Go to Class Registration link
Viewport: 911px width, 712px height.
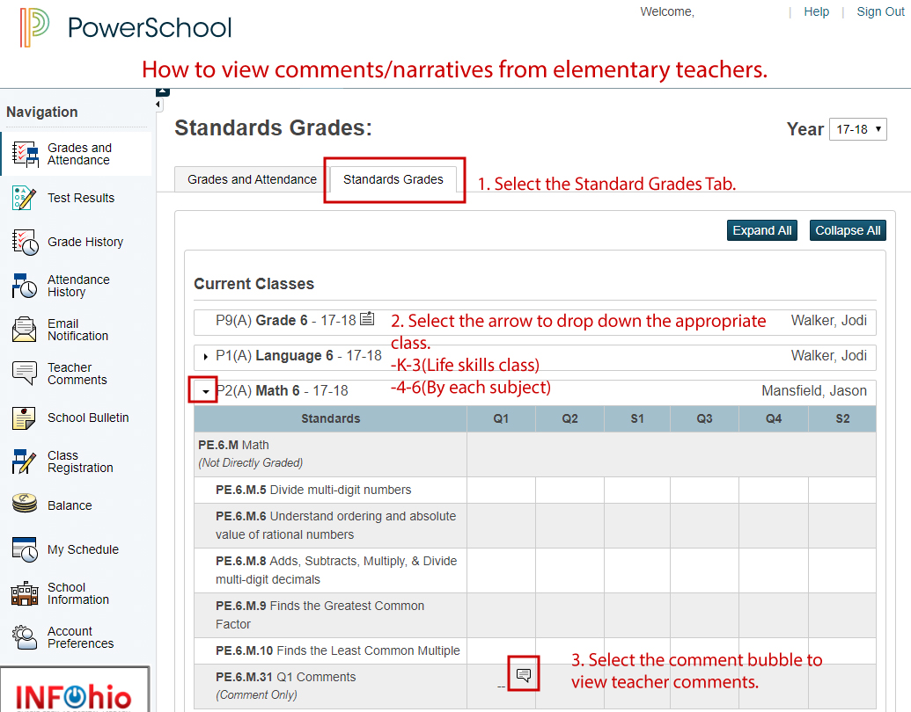80,461
